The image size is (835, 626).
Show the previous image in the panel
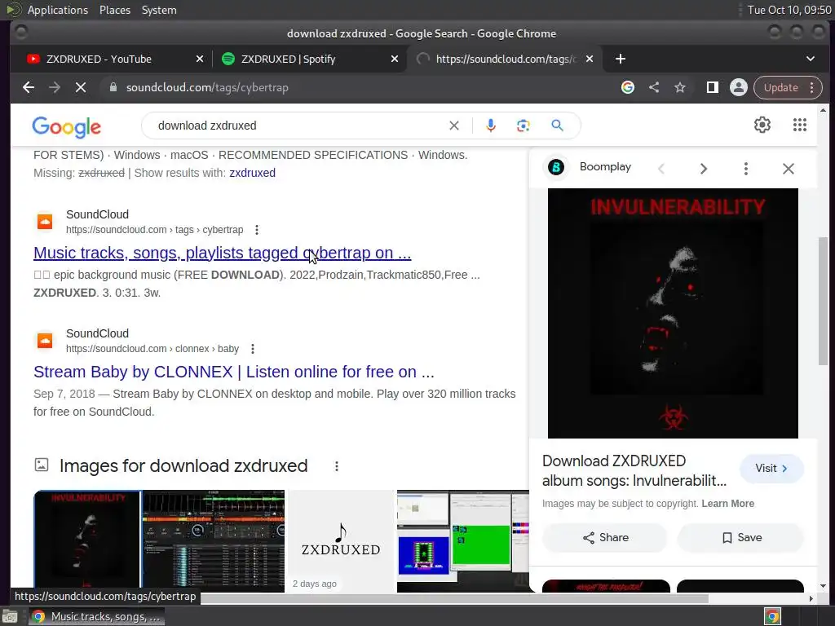(x=661, y=169)
